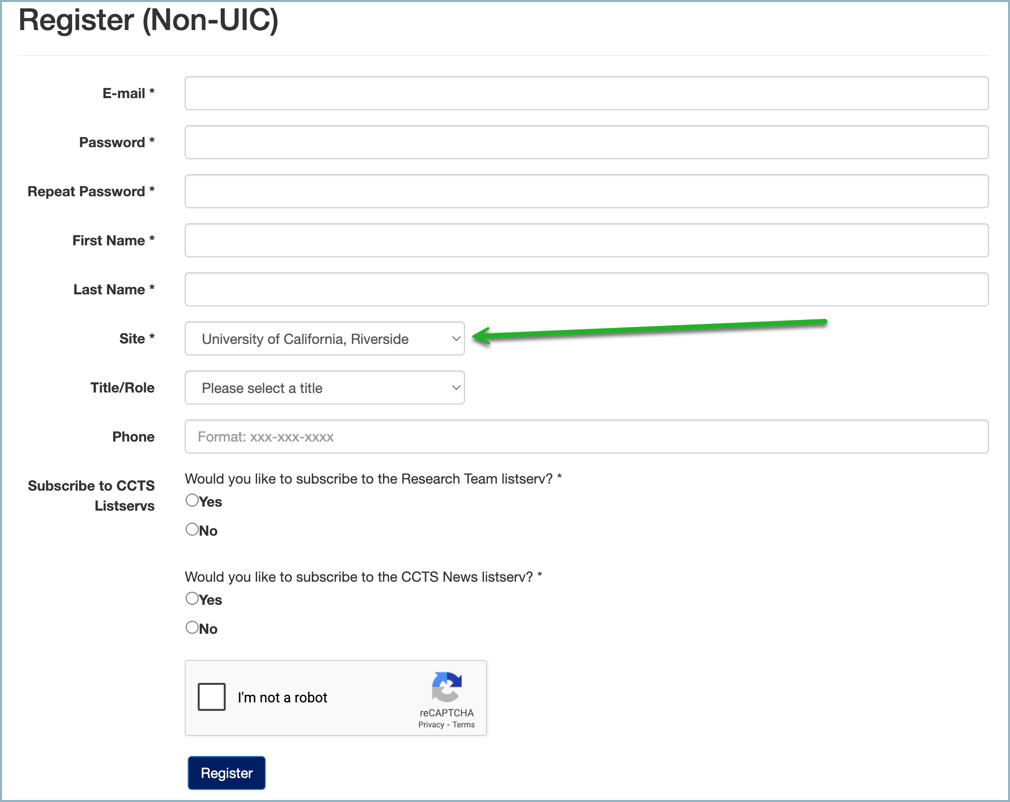1010x802 pixels.
Task: Click the E-mail input field
Action: [586, 93]
